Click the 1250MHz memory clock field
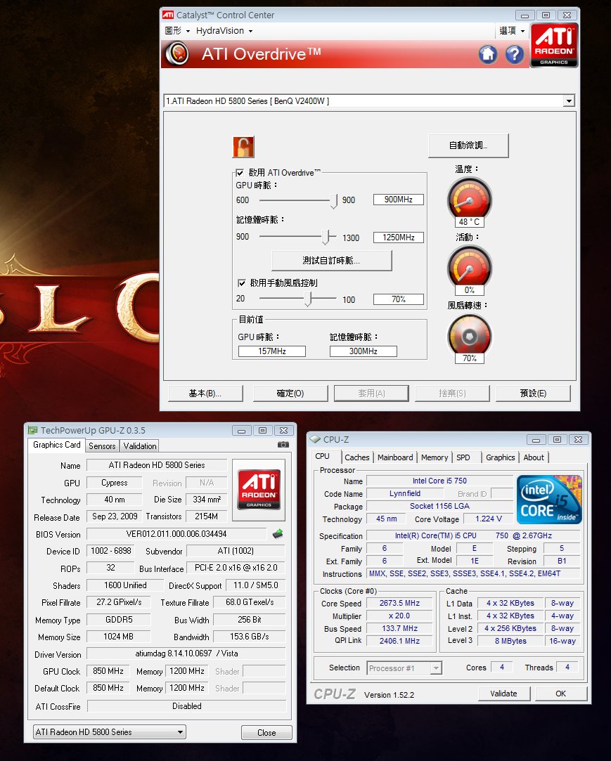The height and width of the screenshot is (761, 611). click(398, 238)
